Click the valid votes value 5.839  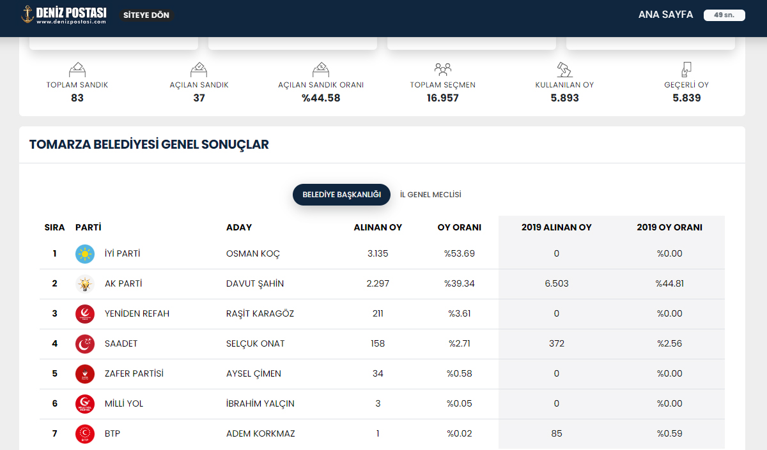coord(686,98)
